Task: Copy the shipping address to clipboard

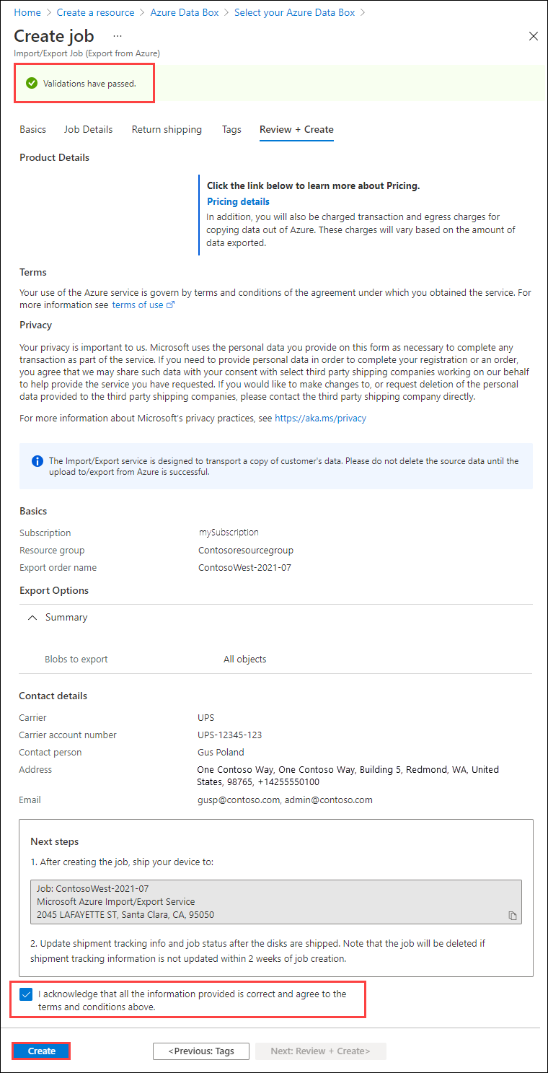Action: (x=513, y=914)
